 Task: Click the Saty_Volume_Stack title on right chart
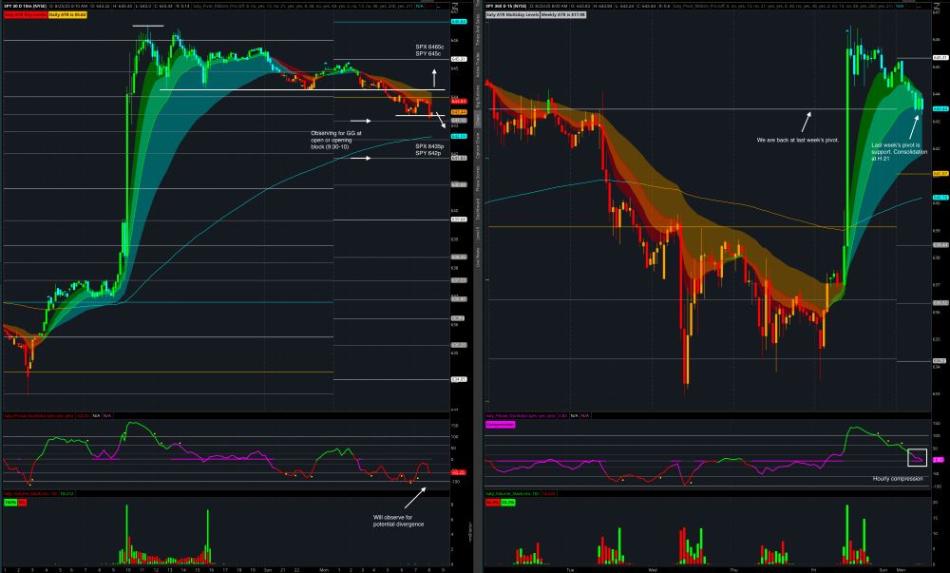513,493
